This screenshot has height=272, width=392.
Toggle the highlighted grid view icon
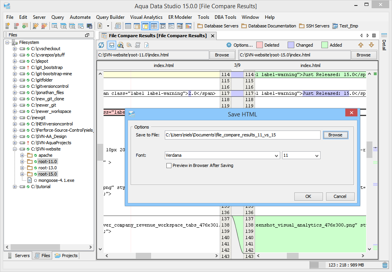tap(154, 26)
